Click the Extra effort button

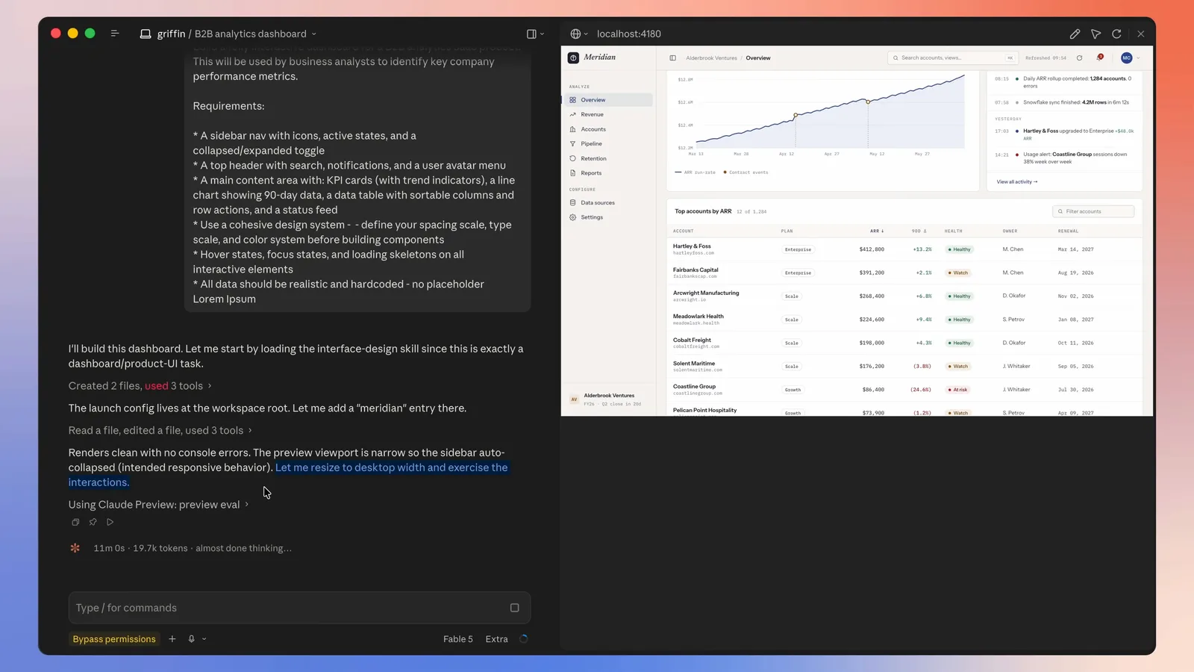coord(496,639)
